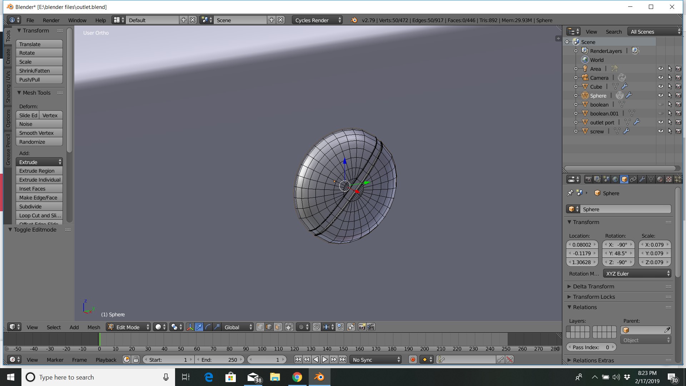Open the World properties tab (globe icon)
The height and width of the screenshot is (386, 686).
point(615,179)
